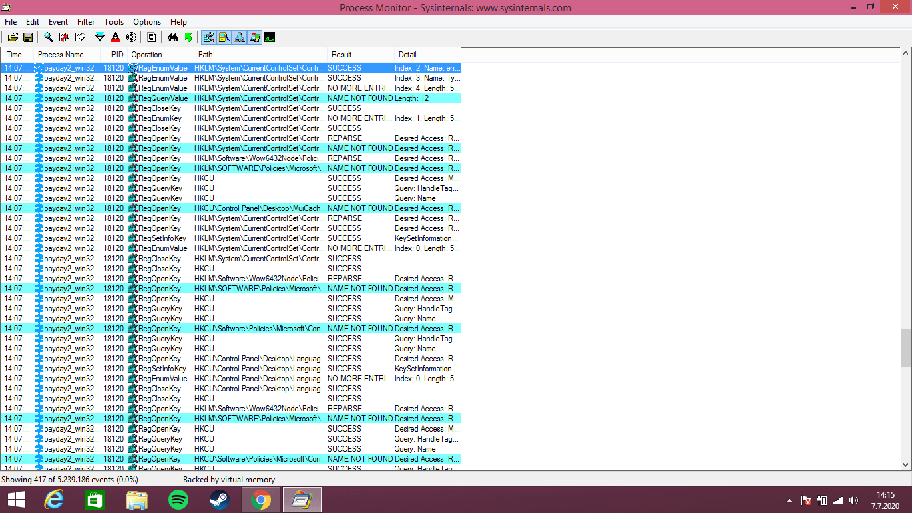Launch Internet Explorer from the taskbar
This screenshot has height=513, width=912.
54,500
